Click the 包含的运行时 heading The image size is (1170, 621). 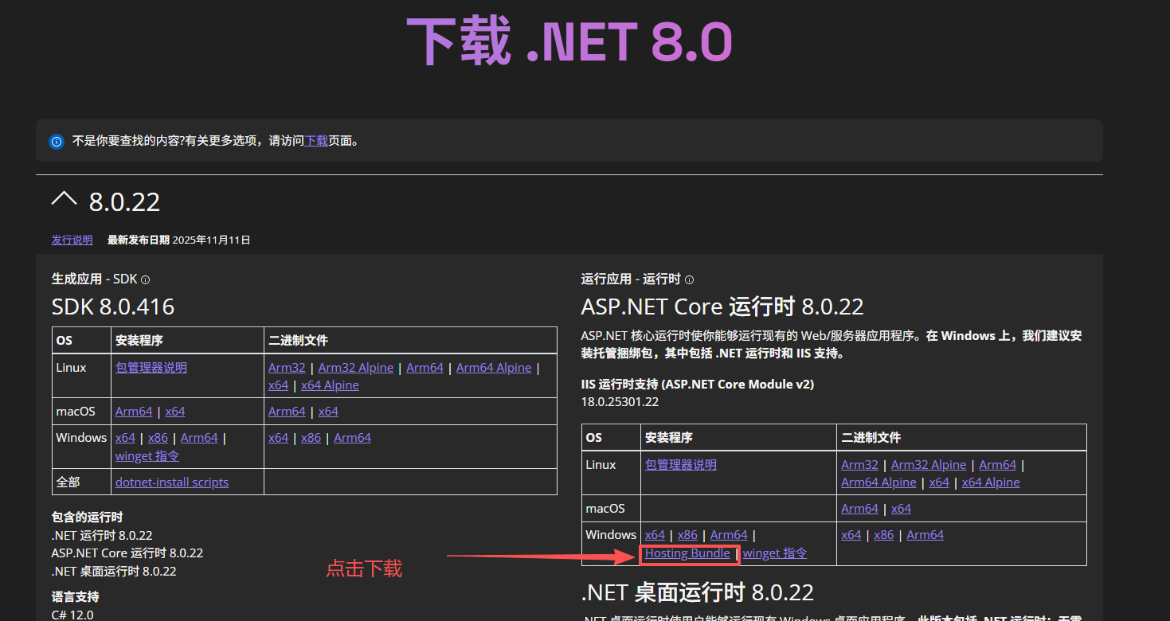(88, 517)
